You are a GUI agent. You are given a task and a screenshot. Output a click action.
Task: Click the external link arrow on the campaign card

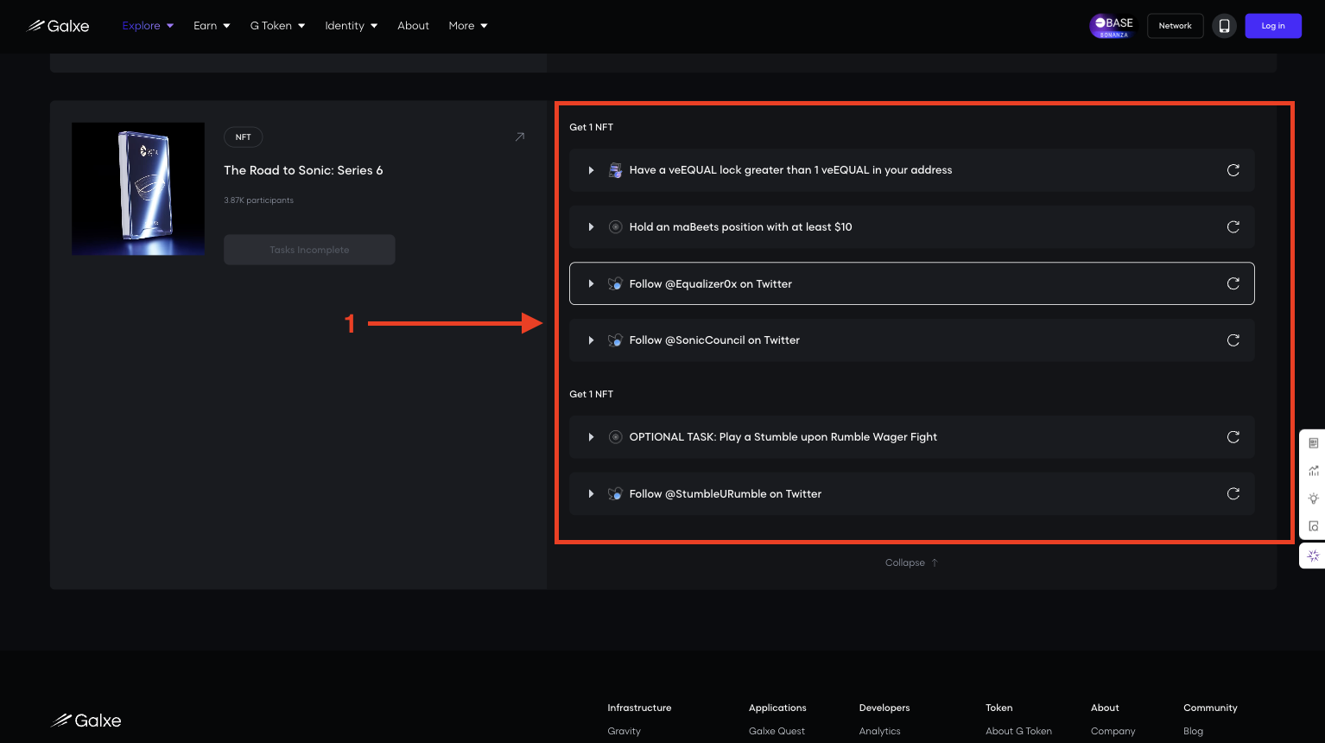click(519, 137)
